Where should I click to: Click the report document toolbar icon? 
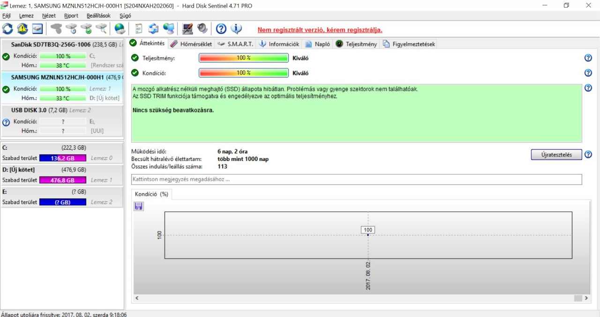click(x=139, y=29)
